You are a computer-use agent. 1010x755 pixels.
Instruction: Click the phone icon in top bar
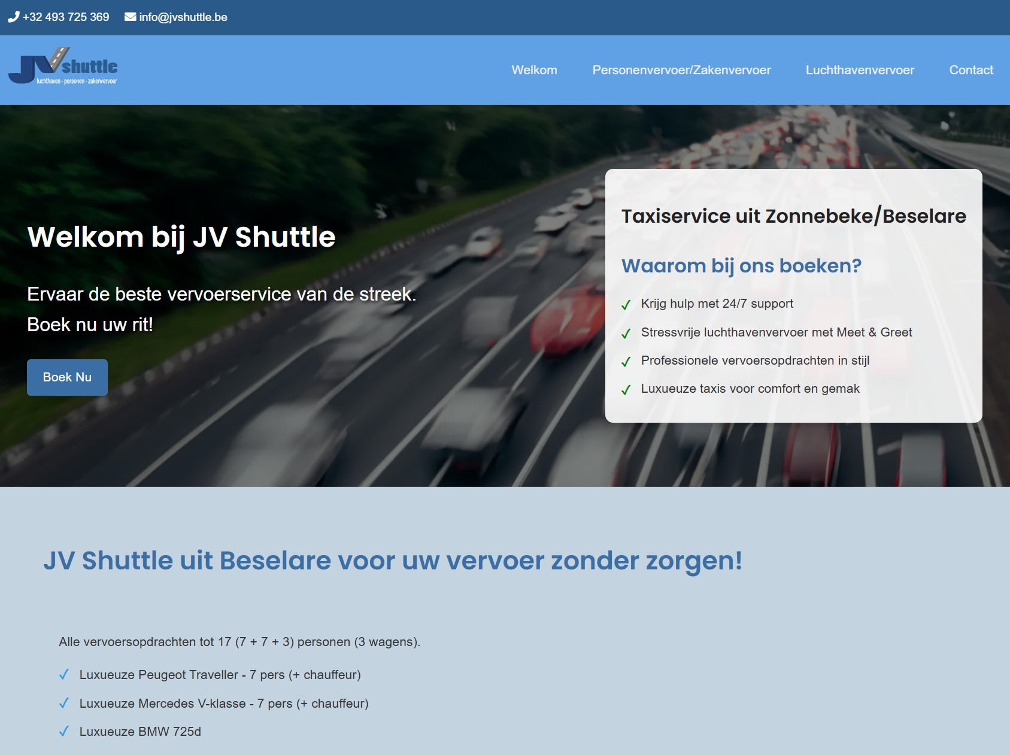pyautogui.click(x=13, y=17)
